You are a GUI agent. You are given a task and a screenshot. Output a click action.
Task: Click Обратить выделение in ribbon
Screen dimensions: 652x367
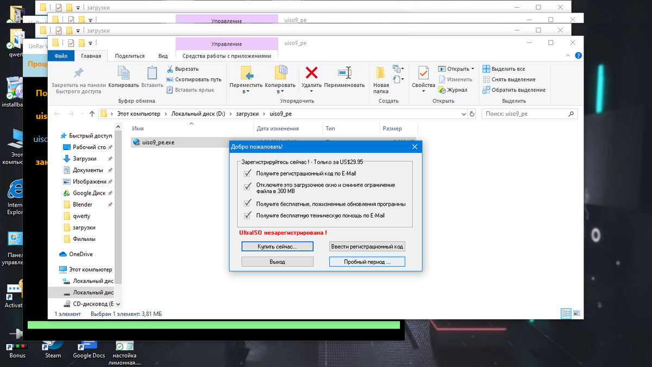pos(514,90)
